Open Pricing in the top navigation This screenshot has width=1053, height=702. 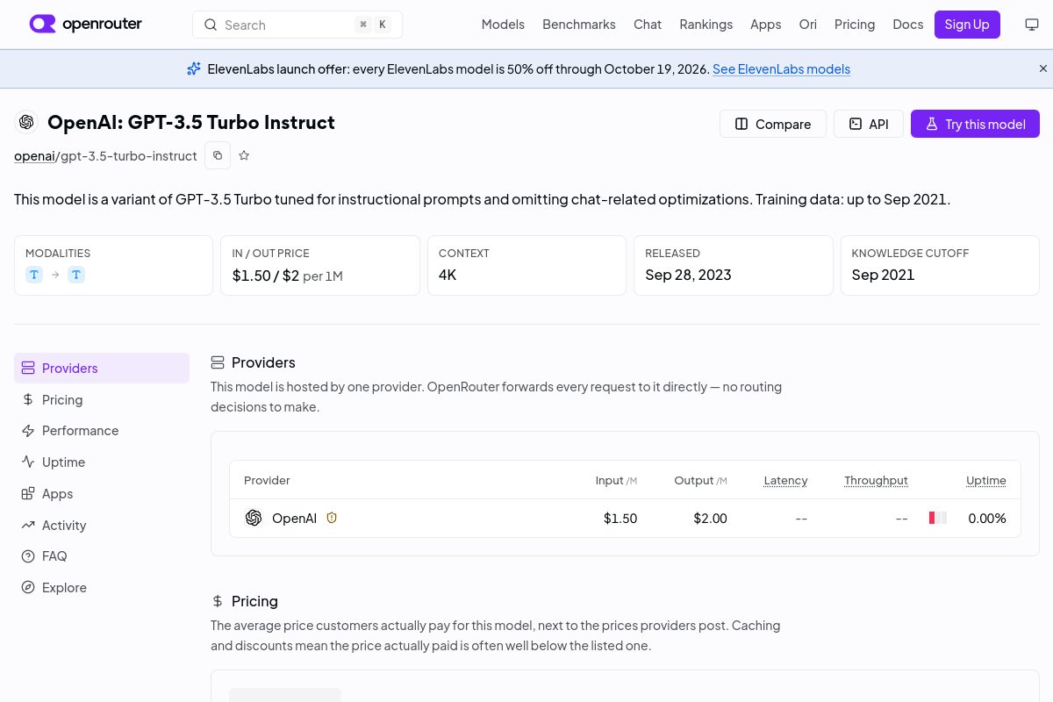click(x=855, y=25)
